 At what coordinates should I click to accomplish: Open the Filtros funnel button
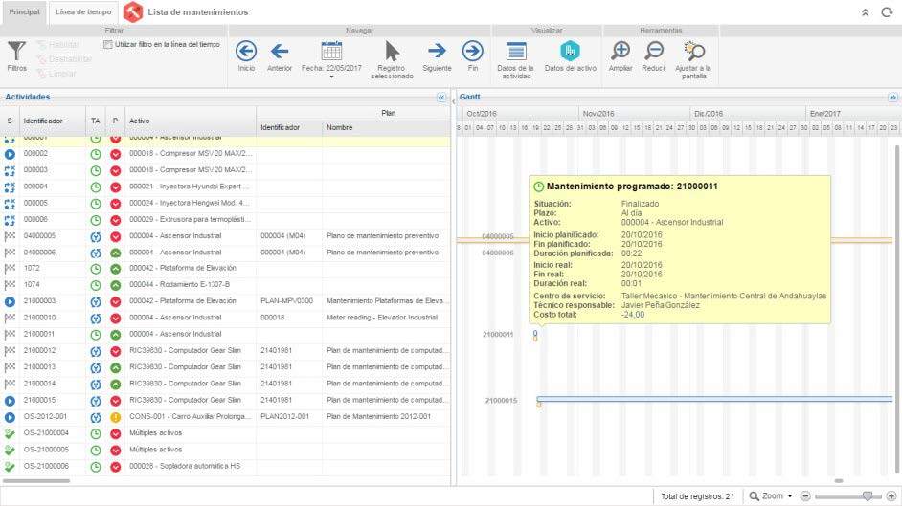pos(16,52)
